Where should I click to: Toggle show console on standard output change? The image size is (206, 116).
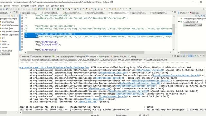[x=189, y=56]
